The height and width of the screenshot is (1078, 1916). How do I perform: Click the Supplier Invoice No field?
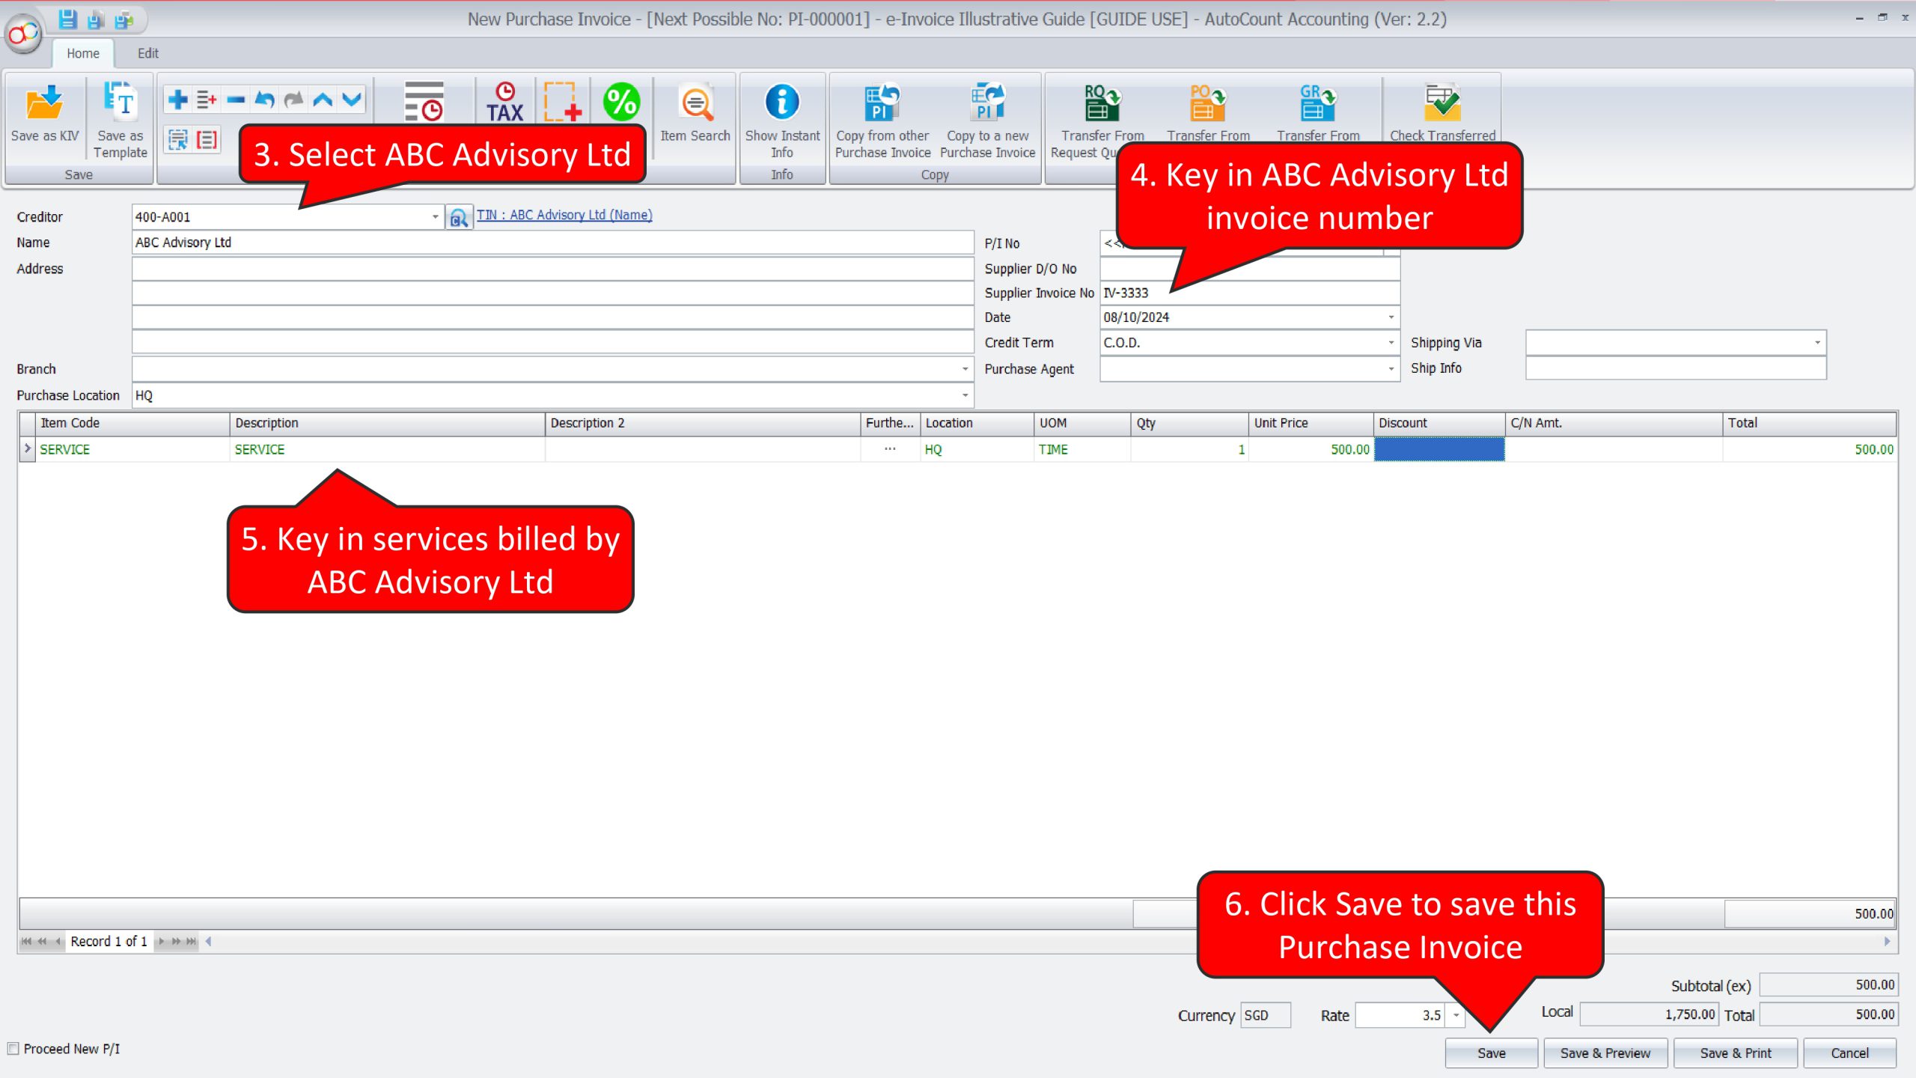1249,293
